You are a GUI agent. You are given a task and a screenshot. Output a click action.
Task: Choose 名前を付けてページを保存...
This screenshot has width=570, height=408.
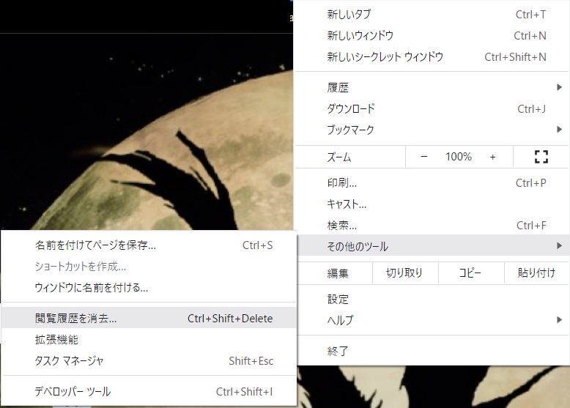point(149,245)
